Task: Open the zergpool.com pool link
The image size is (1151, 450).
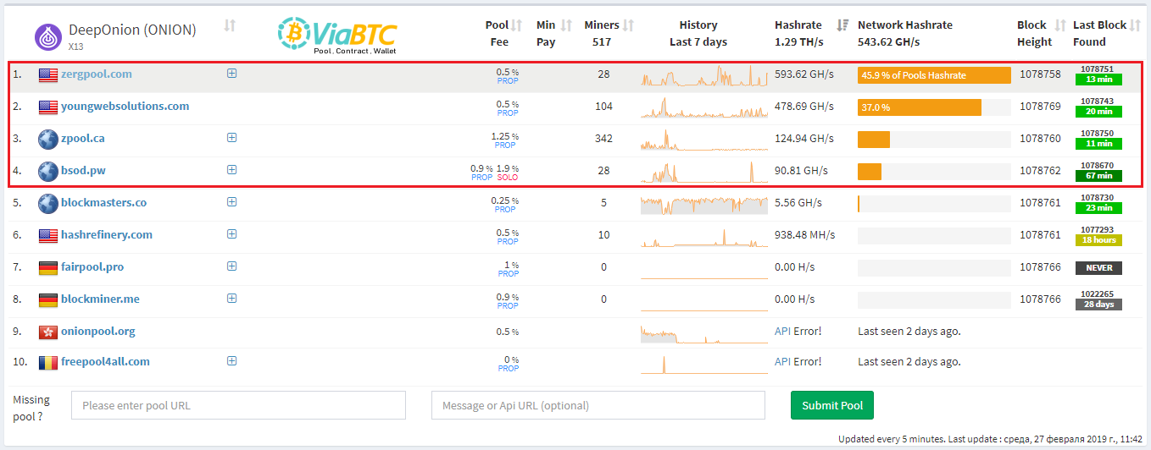Action: (x=97, y=74)
